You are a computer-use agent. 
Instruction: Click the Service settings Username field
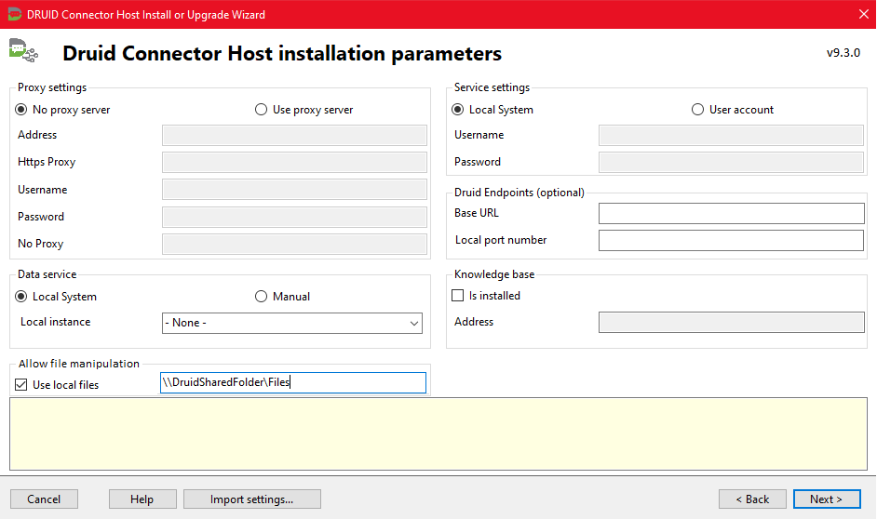tap(731, 135)
